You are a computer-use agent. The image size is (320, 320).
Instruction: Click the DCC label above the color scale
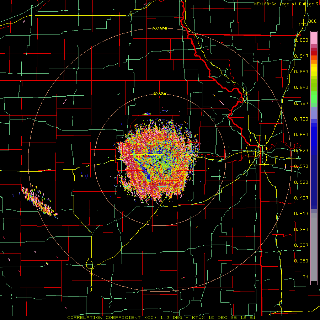click(313, 21)
